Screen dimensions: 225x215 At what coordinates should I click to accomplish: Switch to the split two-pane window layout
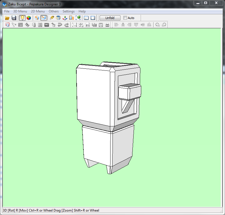(x=86, y=18)
